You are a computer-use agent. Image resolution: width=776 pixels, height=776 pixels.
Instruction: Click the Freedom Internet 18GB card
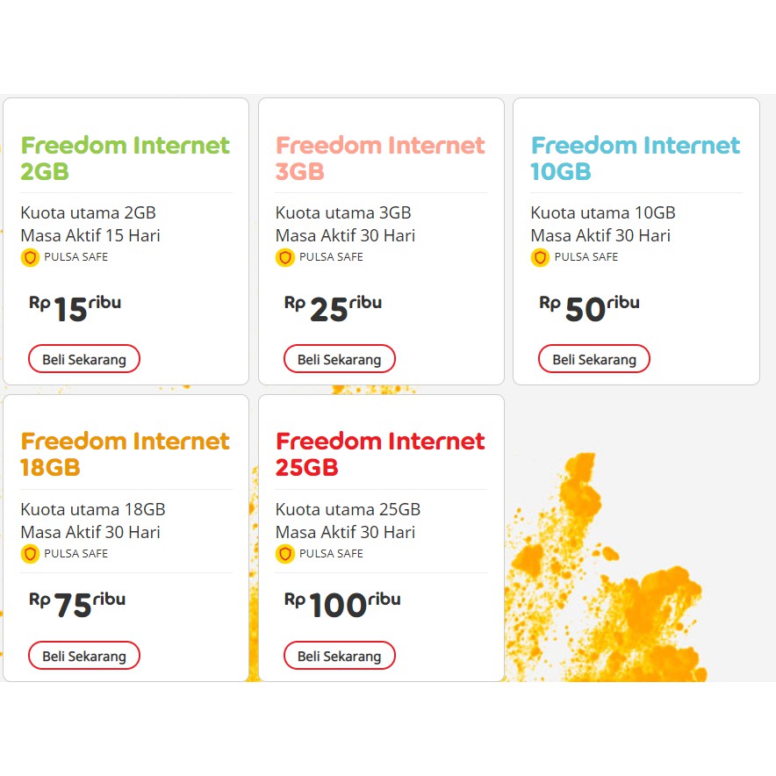(x=124, y=537)
